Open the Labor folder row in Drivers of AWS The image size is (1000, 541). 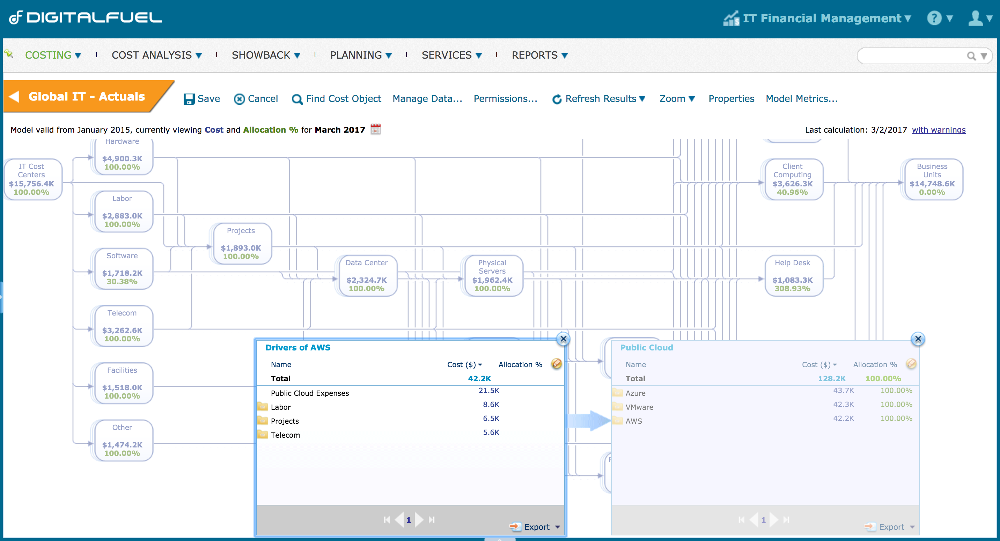[x=280, y=407]
